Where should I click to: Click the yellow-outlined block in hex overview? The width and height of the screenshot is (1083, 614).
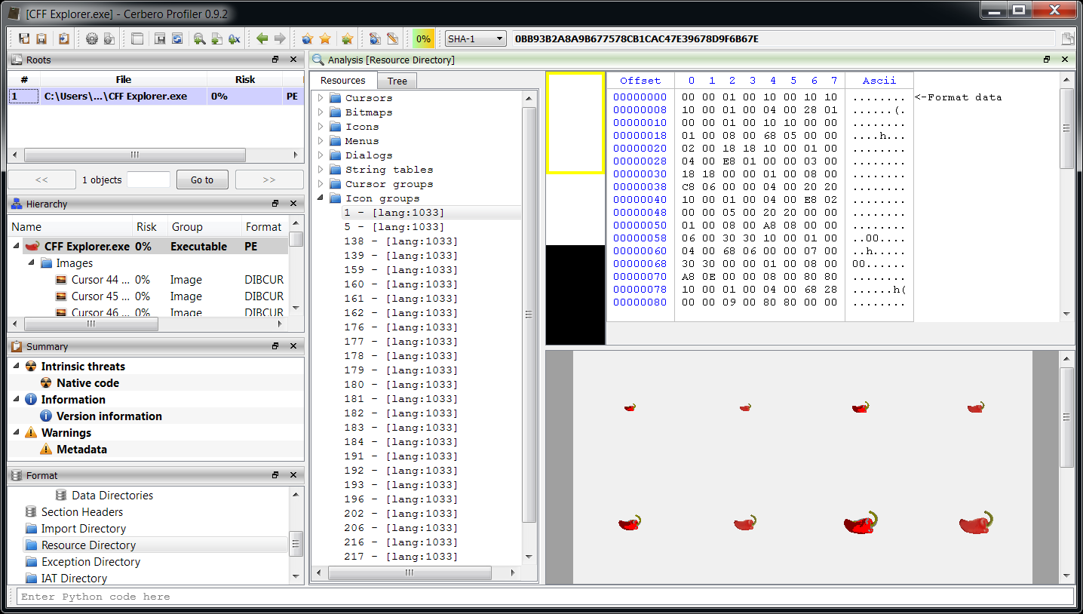coord(575,123)
